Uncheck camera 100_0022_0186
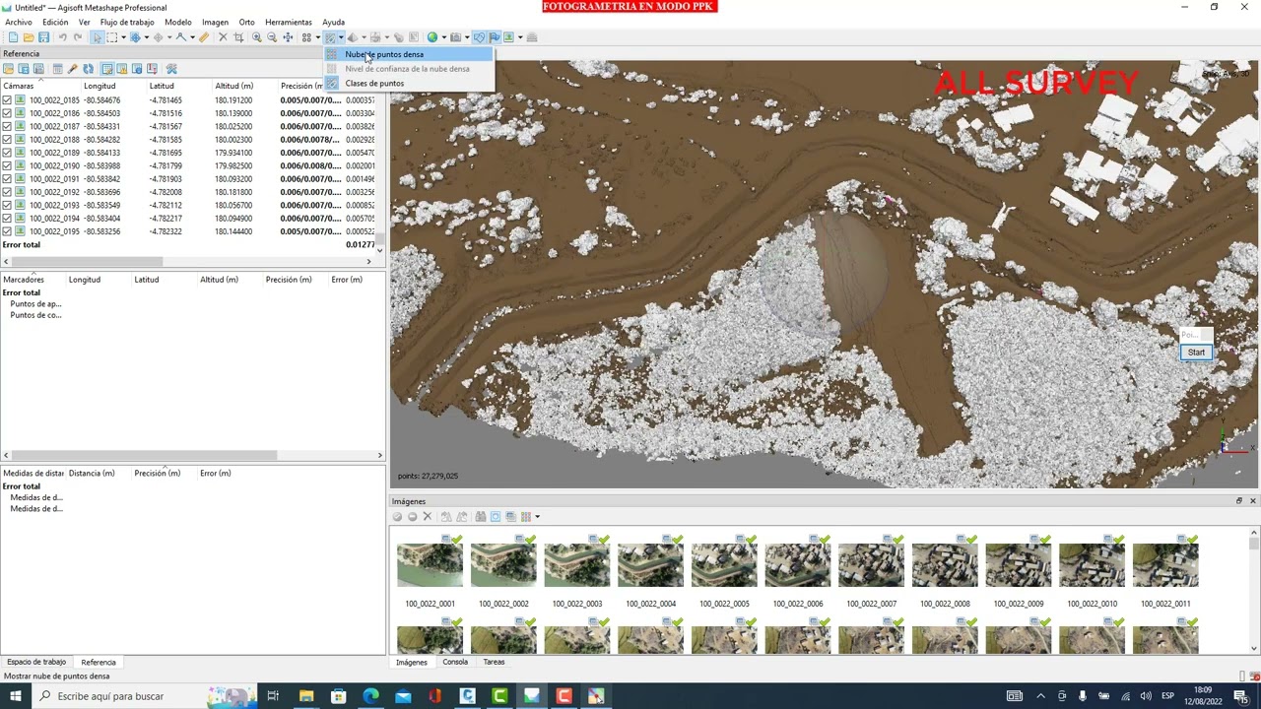 point(7,113)
